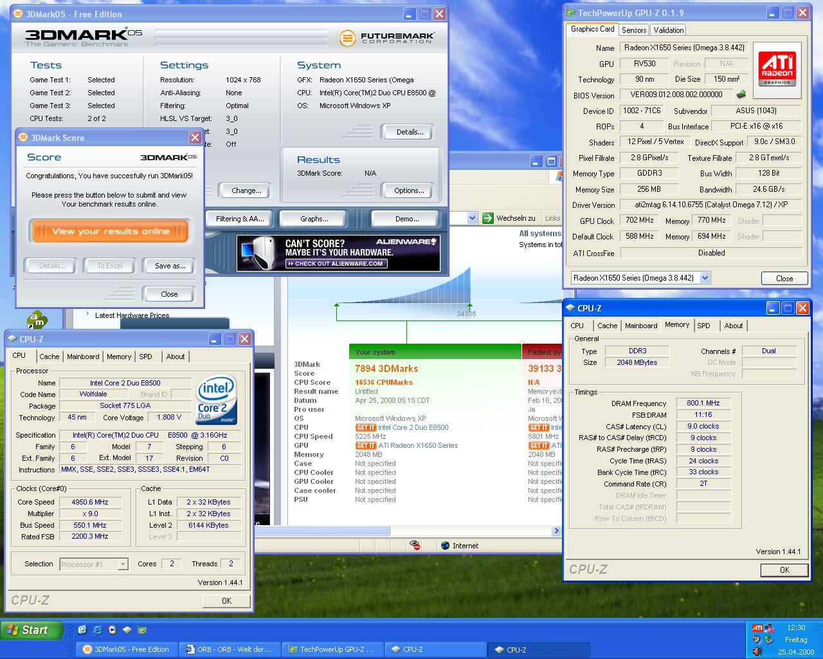Start the Demo... in 3DMark05
The image size is (823, 659).
point(406,219)
